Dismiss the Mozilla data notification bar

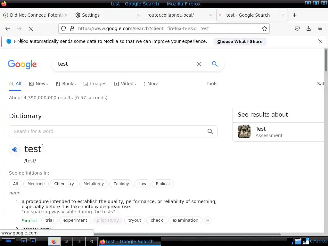coord(320,41)
